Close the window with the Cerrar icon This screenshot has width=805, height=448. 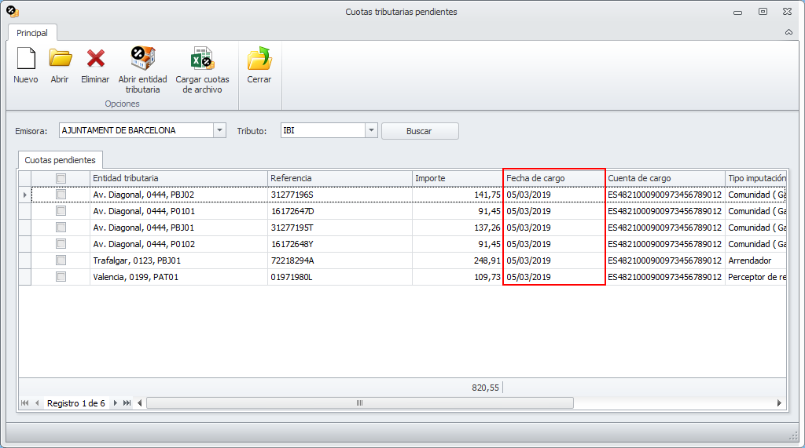[259, 60]
